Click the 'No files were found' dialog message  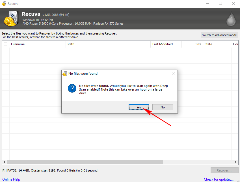[x=124, y=89]
